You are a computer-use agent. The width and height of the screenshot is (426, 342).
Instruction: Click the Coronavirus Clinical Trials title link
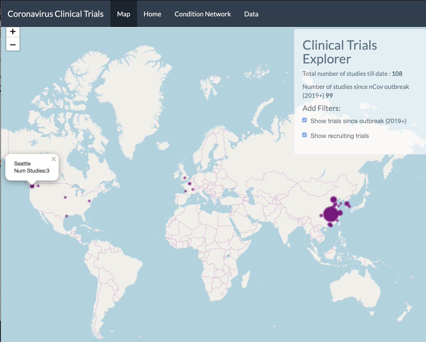tap(55, 14)
